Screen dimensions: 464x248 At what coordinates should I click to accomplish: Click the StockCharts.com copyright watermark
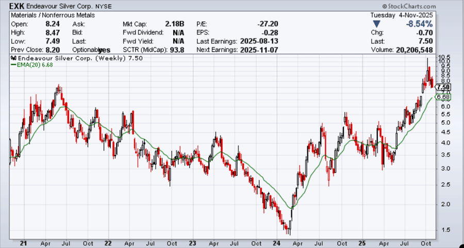409,6
